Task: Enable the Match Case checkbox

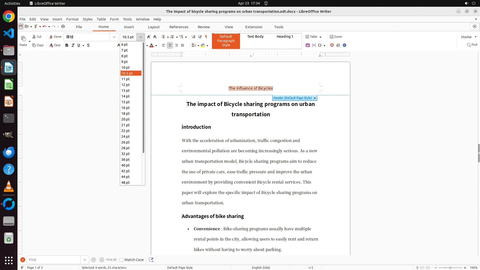Action: tap(121, 260)
